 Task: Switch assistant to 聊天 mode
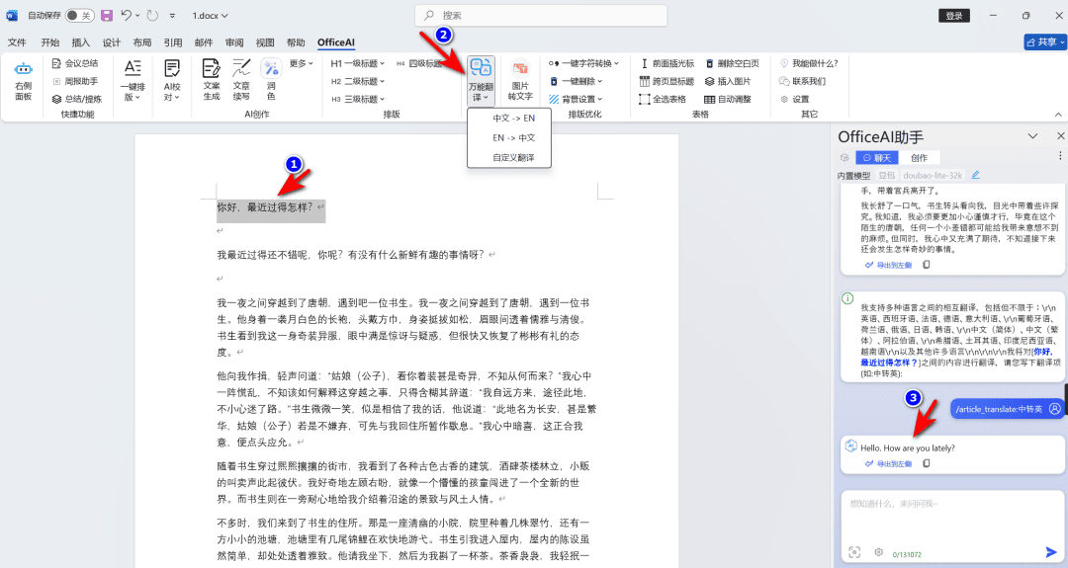876,158
